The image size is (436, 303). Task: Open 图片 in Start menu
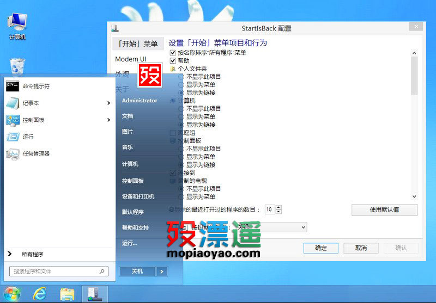click(128, 132)
